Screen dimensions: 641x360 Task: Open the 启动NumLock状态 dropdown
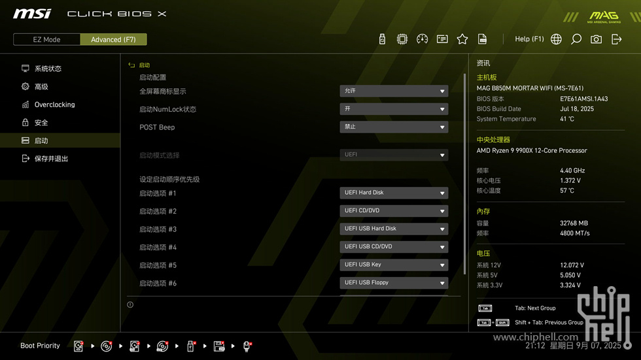[x=394, y=109]
